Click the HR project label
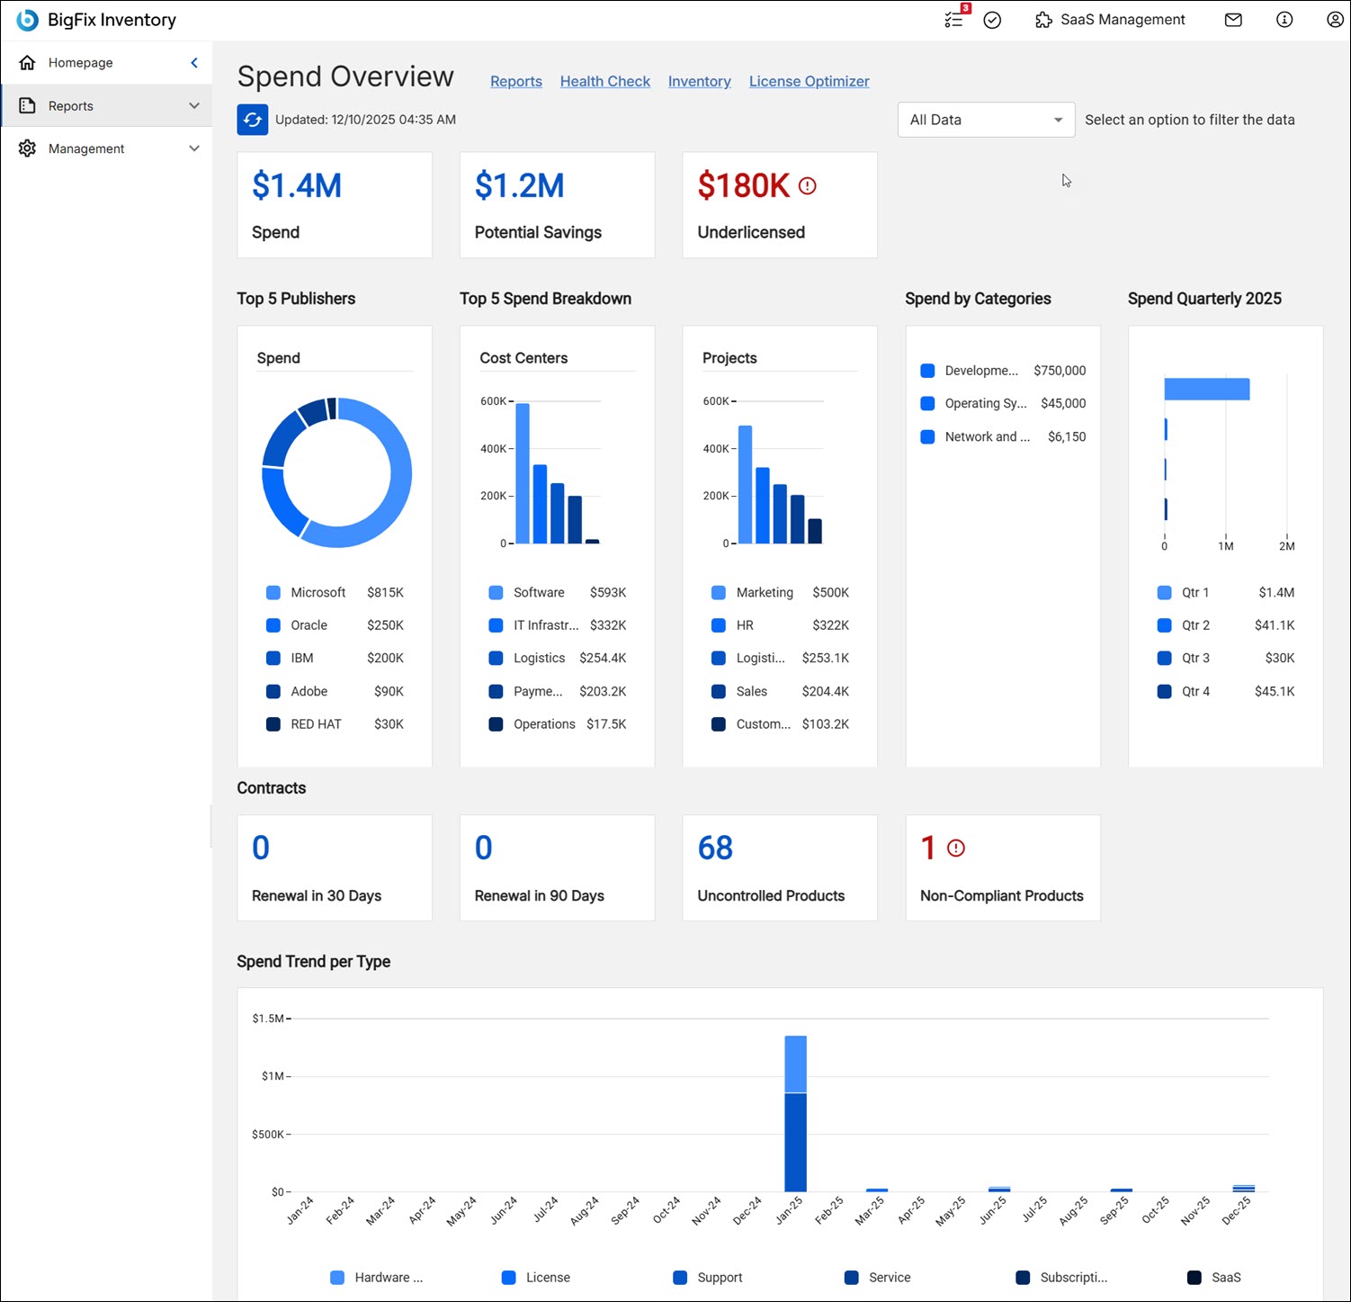The image size is (1351, 1302). (x=745, y=625)
